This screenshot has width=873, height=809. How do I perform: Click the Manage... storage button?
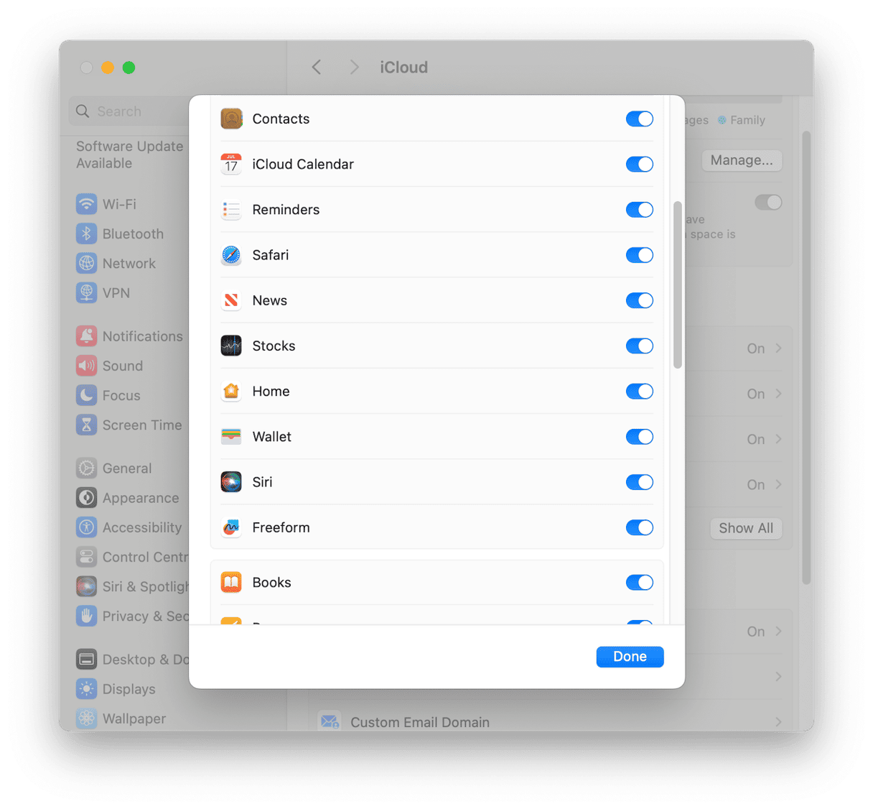[x=742, y=160]
